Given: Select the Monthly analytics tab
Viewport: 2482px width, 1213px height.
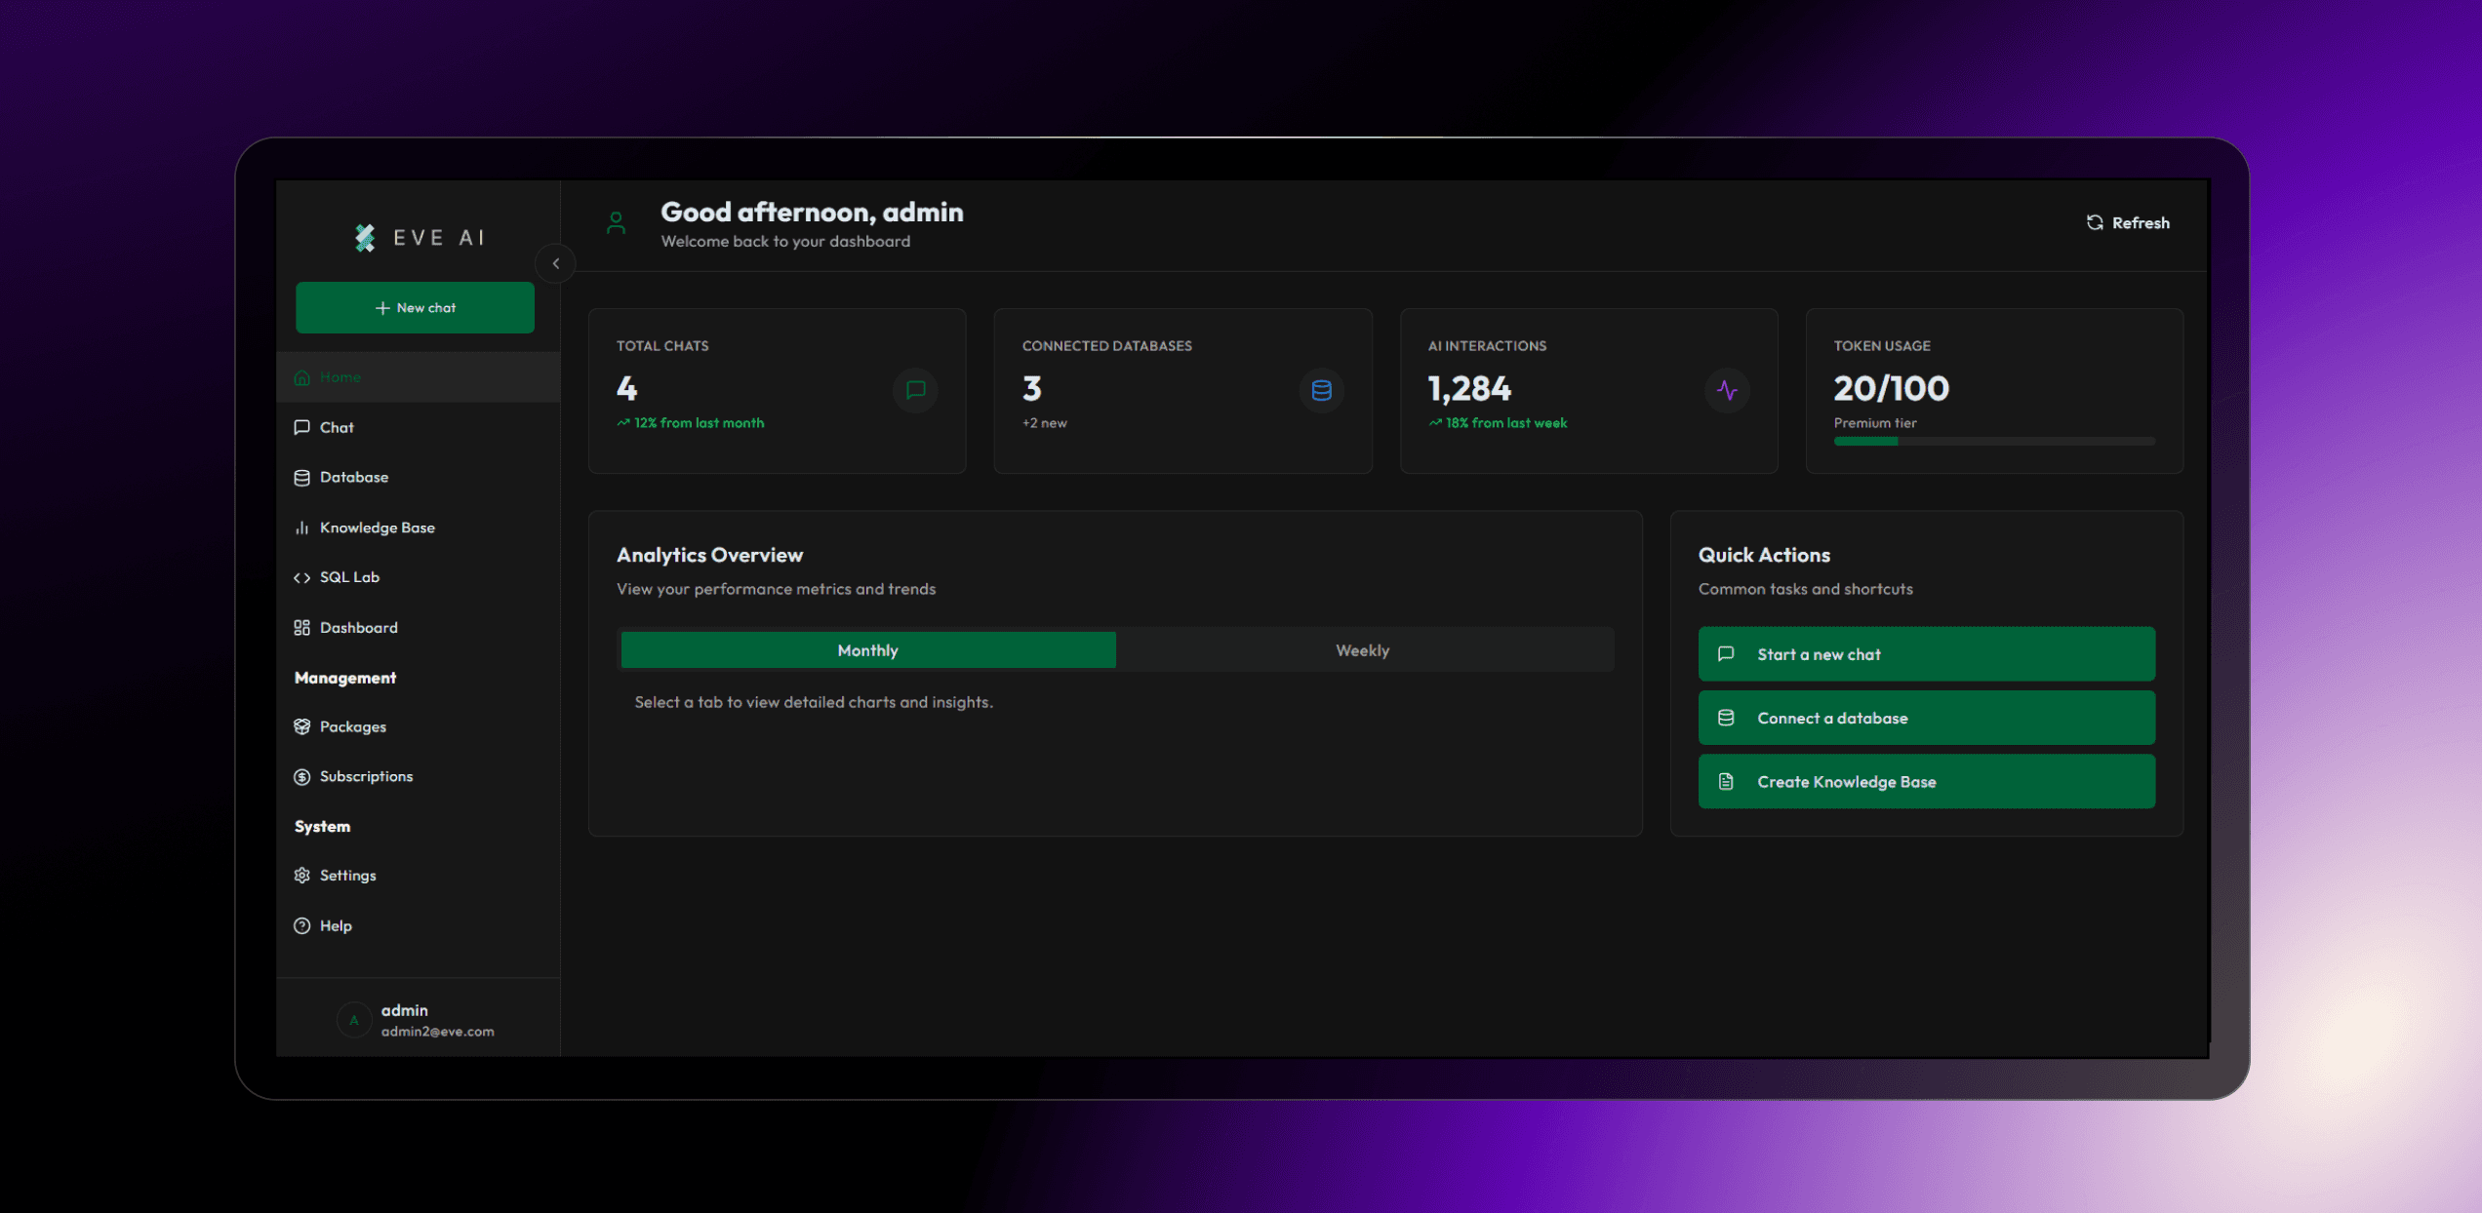Looking at the screenshot, I should tap(867, 650).
